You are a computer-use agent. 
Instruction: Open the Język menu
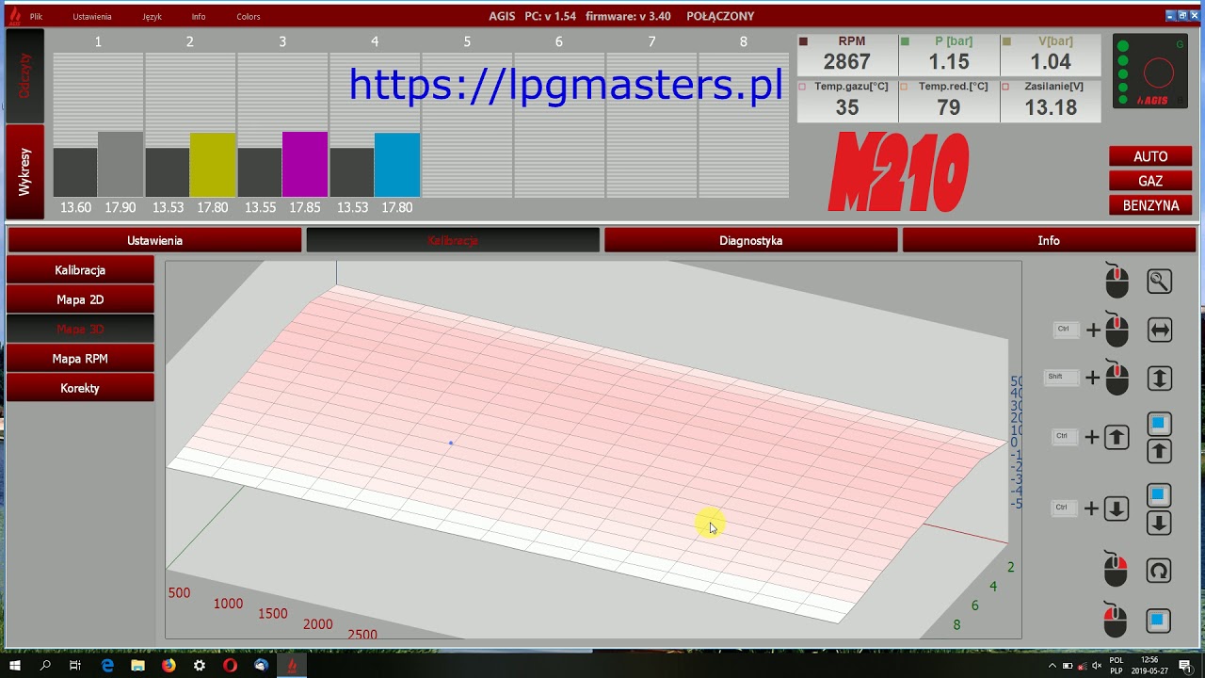pyautogui.click(x=152, y=17)
